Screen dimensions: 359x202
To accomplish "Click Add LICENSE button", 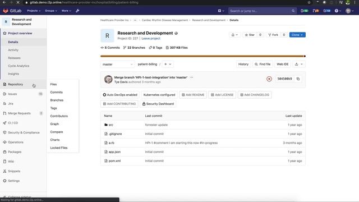I will click(x=222, y=95).
